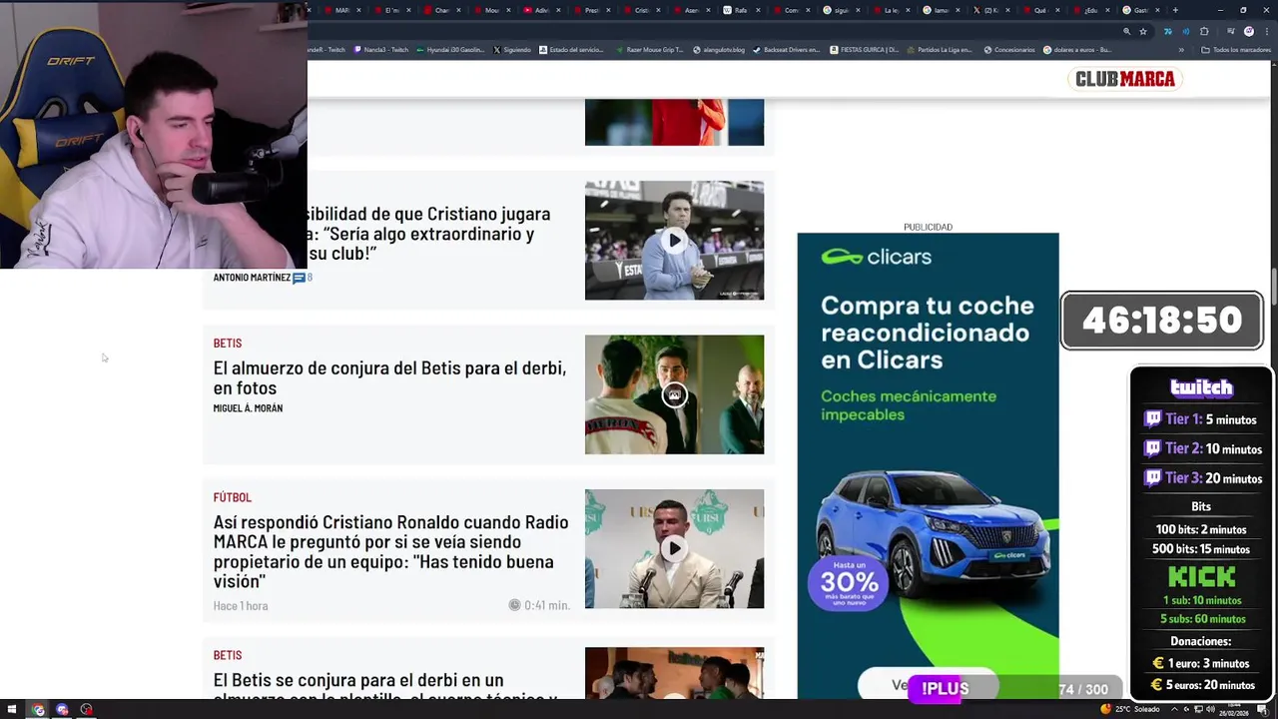Switch to the 'Adivi' YouTube browser tab
This screenshot has width=1278, height=719.
[544, 10]
